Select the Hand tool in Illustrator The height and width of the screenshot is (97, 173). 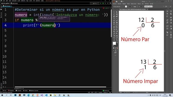(x=114, y=40)
